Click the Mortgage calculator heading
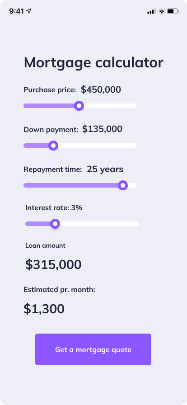 (93, 63)
